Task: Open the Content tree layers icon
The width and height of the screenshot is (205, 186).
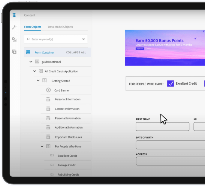Action: (x=14, y=15)
